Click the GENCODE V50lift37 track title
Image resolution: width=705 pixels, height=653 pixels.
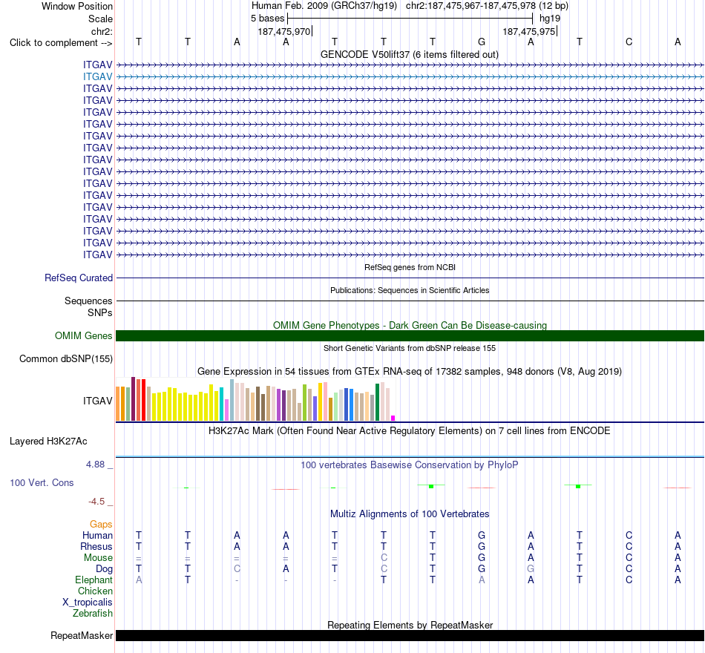point(409,54)
